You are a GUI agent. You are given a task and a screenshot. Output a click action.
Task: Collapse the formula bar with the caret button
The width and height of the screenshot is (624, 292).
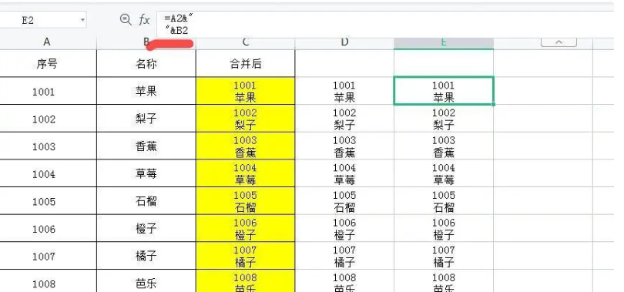[x=559, y=42]
